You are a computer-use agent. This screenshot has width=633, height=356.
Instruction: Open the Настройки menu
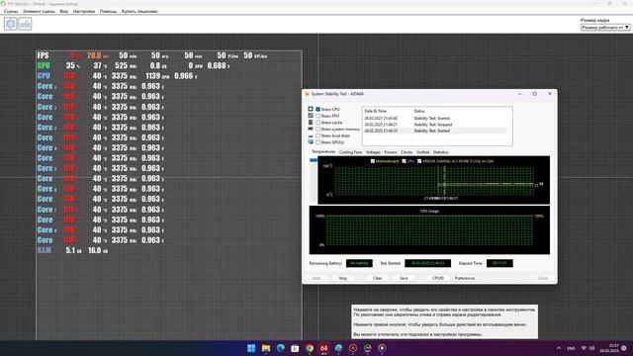click(83, 11)
